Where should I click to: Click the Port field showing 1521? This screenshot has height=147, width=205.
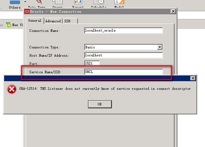pyautogui.click(x=92, y=63)
